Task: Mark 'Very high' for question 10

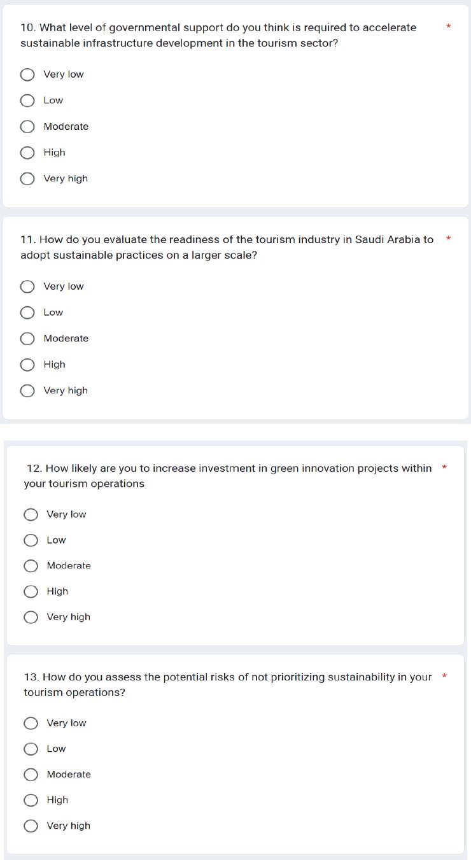Action: point(27,179)
